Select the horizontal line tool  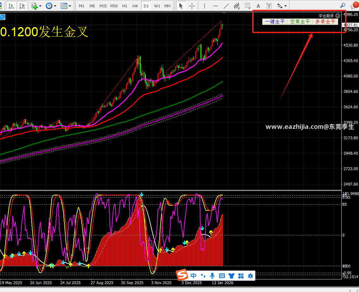coord(215,6)
